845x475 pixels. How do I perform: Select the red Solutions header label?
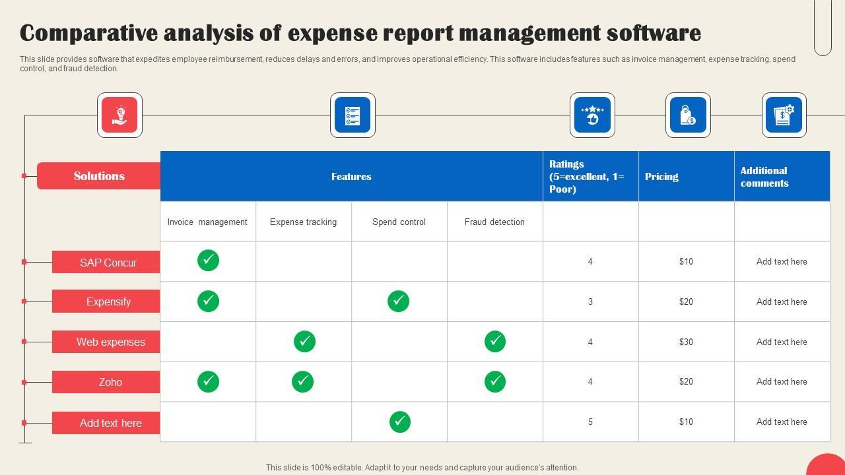(x=99, y=176)
